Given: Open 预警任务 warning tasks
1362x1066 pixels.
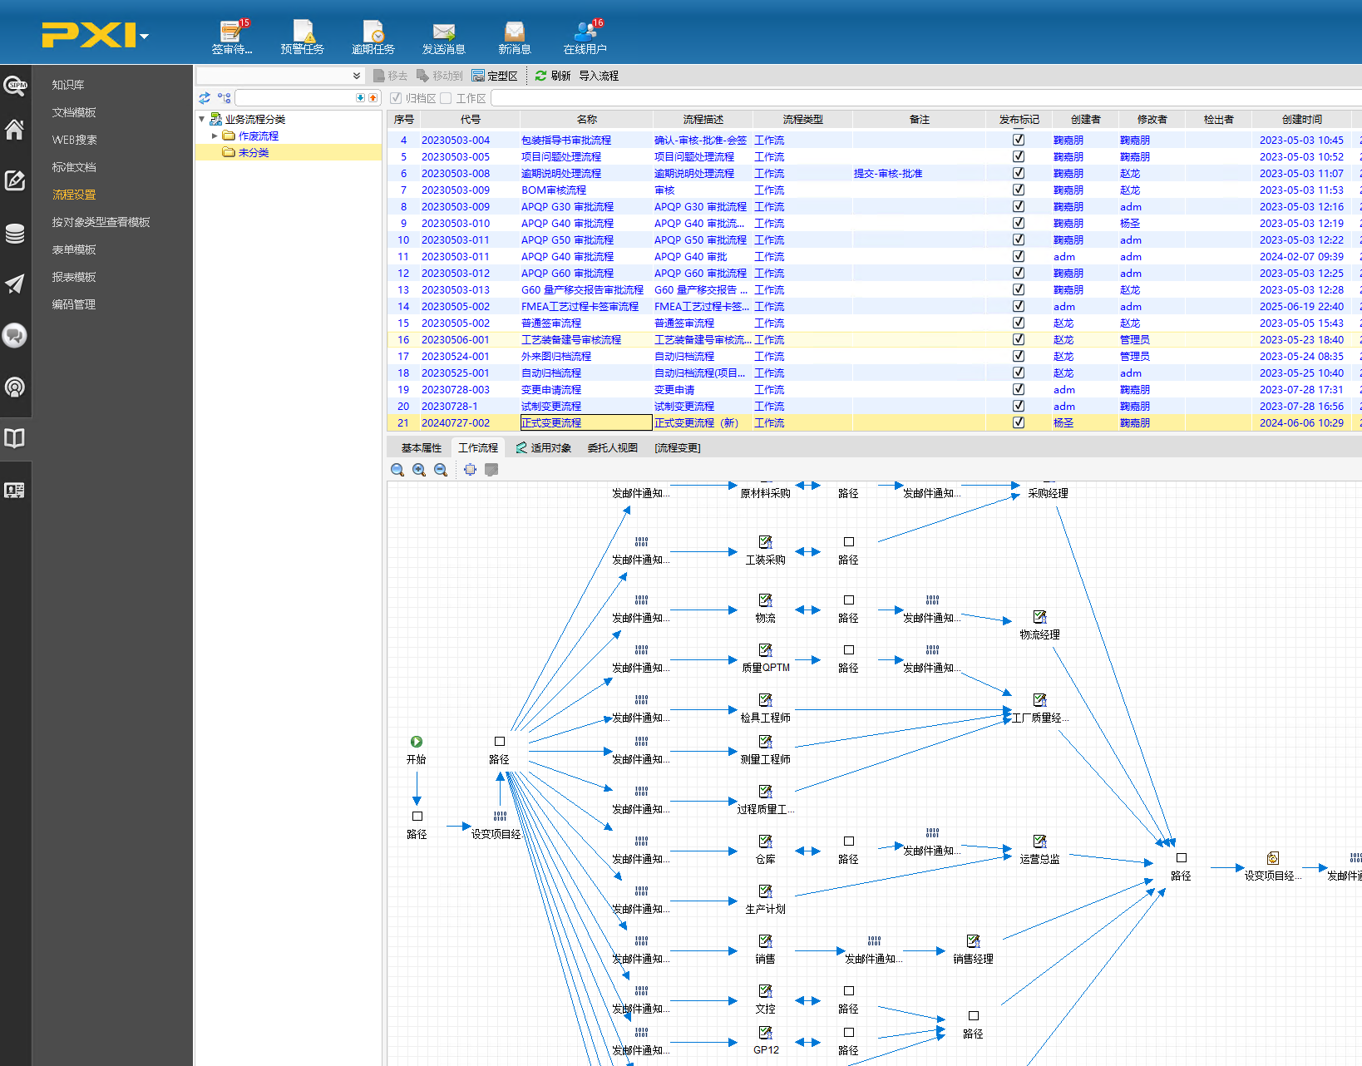Looking at the screenshot, I should (302, 37).
